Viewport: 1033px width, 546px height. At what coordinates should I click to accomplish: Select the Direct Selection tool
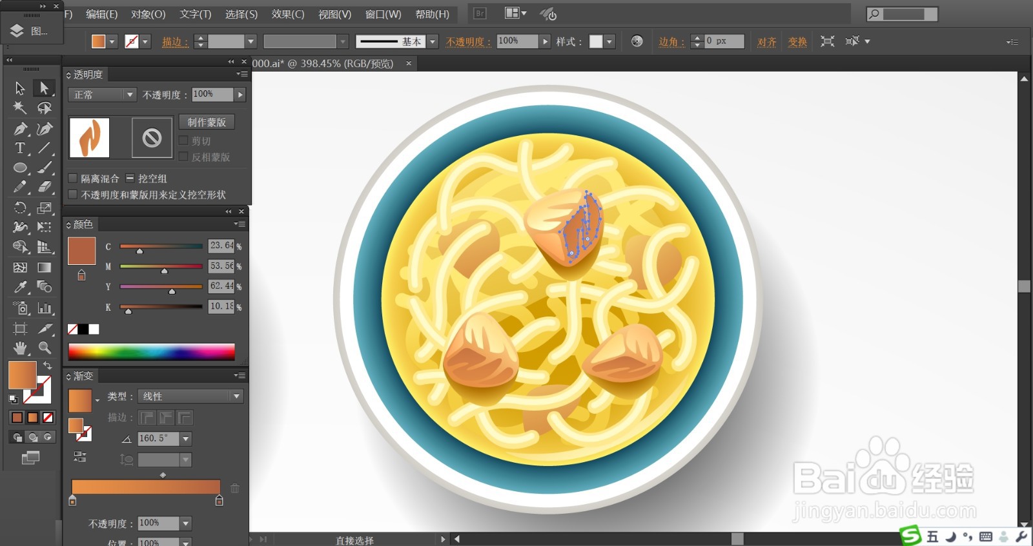44,88
